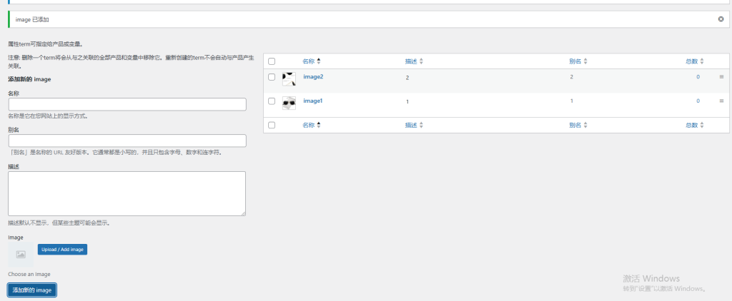Sort by 描述 column in the table header
Viewport: 732px width, 301px height.
point(410,61)
